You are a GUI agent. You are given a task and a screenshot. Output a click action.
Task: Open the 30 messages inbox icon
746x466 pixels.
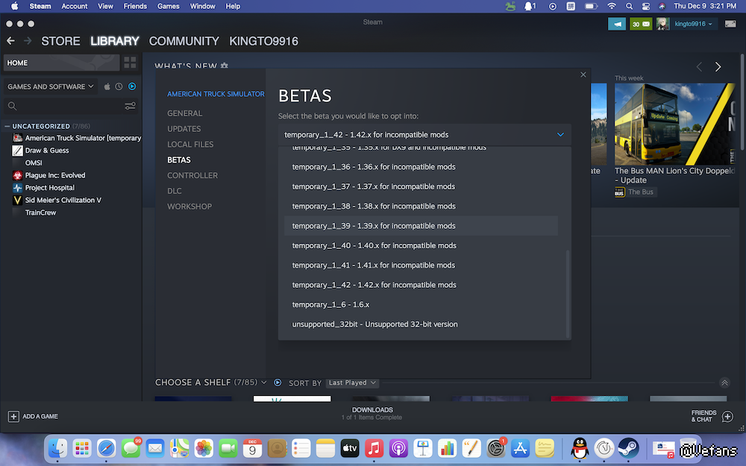tap(641, 24)
